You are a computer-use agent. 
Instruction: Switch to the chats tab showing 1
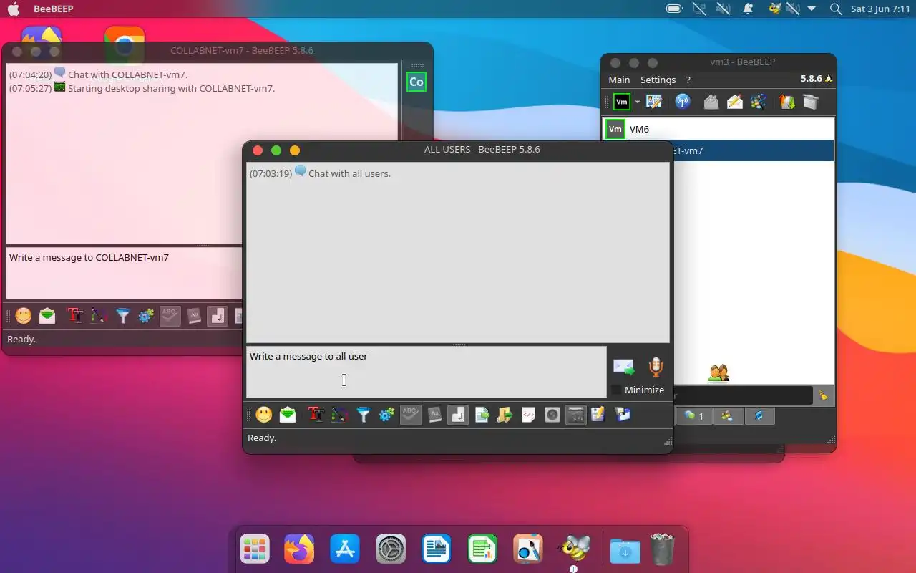click(693, 416)
